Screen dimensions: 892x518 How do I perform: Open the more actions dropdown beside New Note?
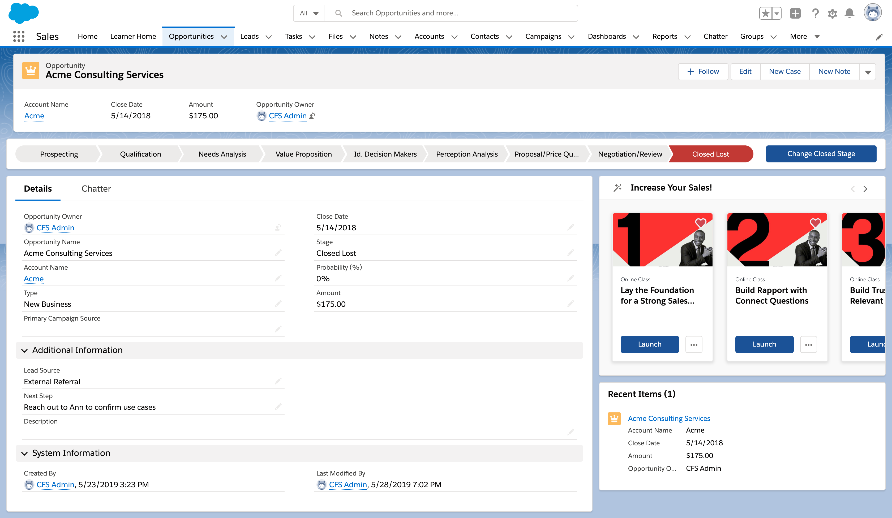868,72
